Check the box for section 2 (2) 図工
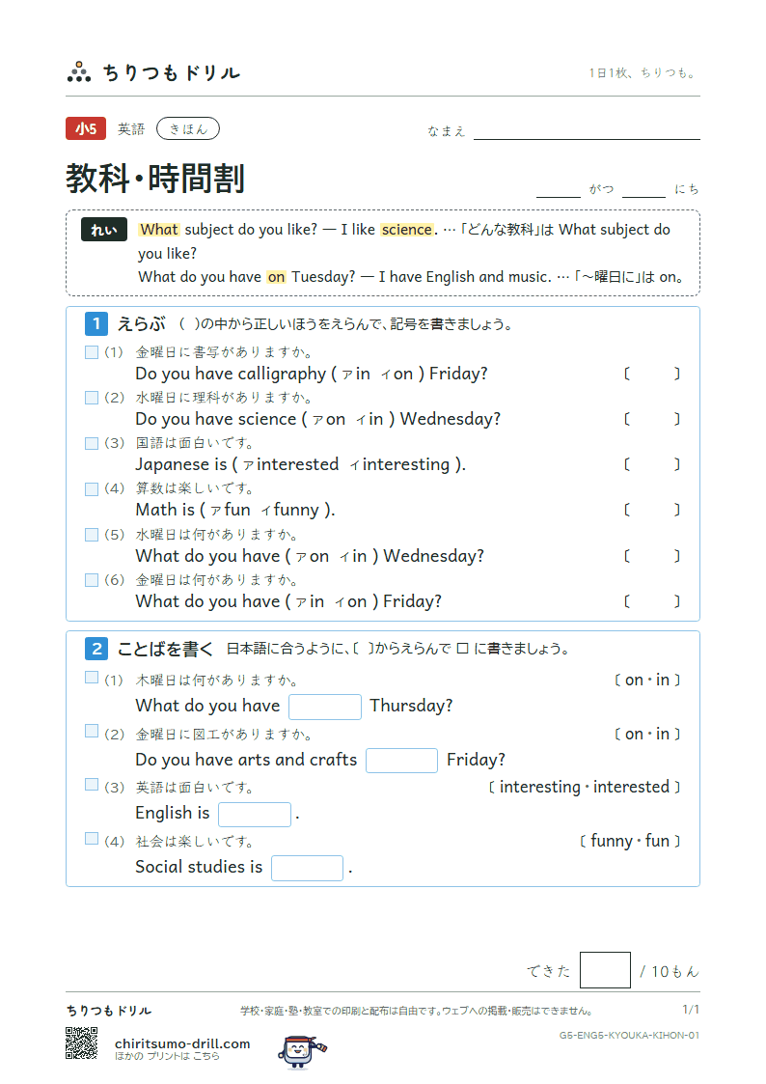Screen dimensions: 766x1084 (x=92, y=731)
